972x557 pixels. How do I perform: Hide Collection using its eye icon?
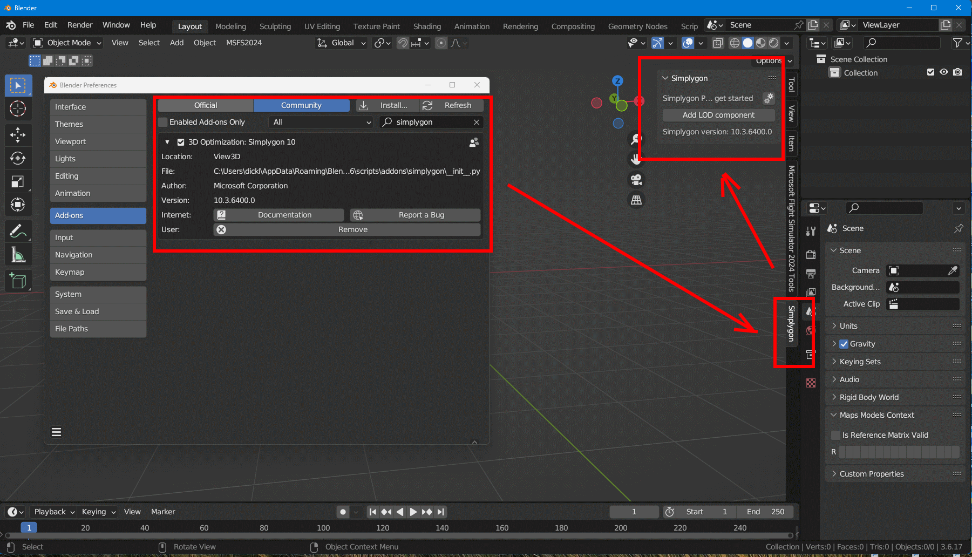tap(944, 72)
